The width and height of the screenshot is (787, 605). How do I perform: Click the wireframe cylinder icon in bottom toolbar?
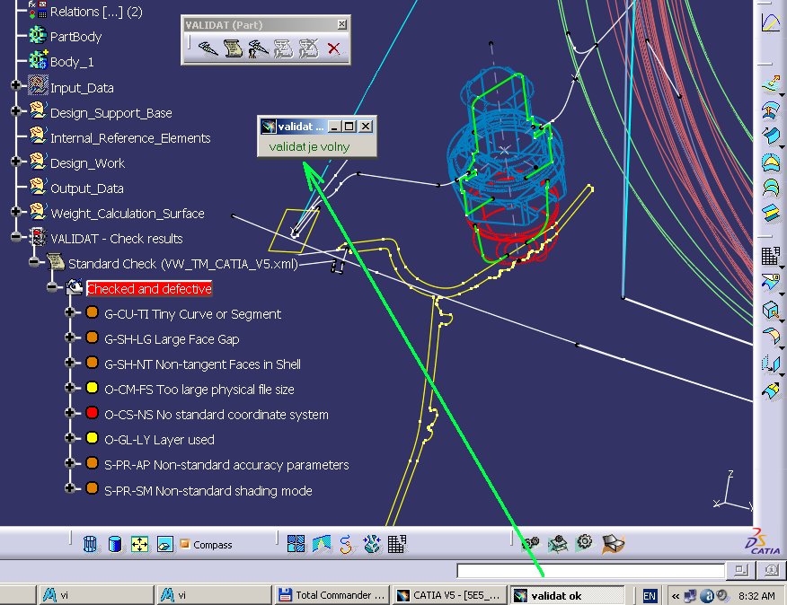point(90,544)
